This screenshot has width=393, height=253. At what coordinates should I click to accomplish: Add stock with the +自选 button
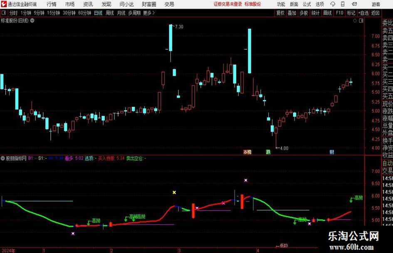click(x=363, y=13)
